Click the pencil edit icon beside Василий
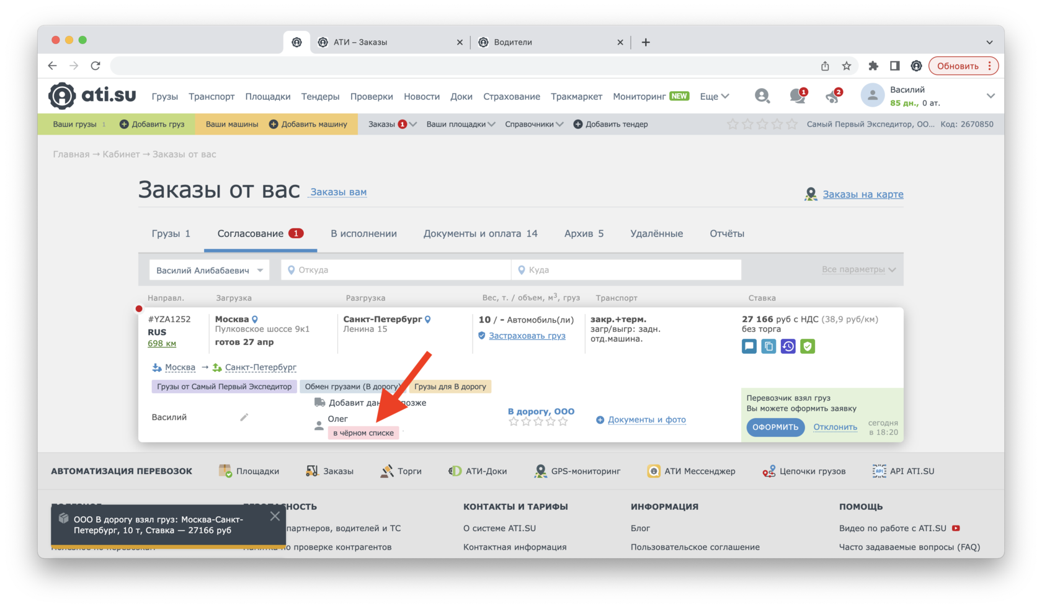The height and width of the screenshot is (608, 1042). 244,417
